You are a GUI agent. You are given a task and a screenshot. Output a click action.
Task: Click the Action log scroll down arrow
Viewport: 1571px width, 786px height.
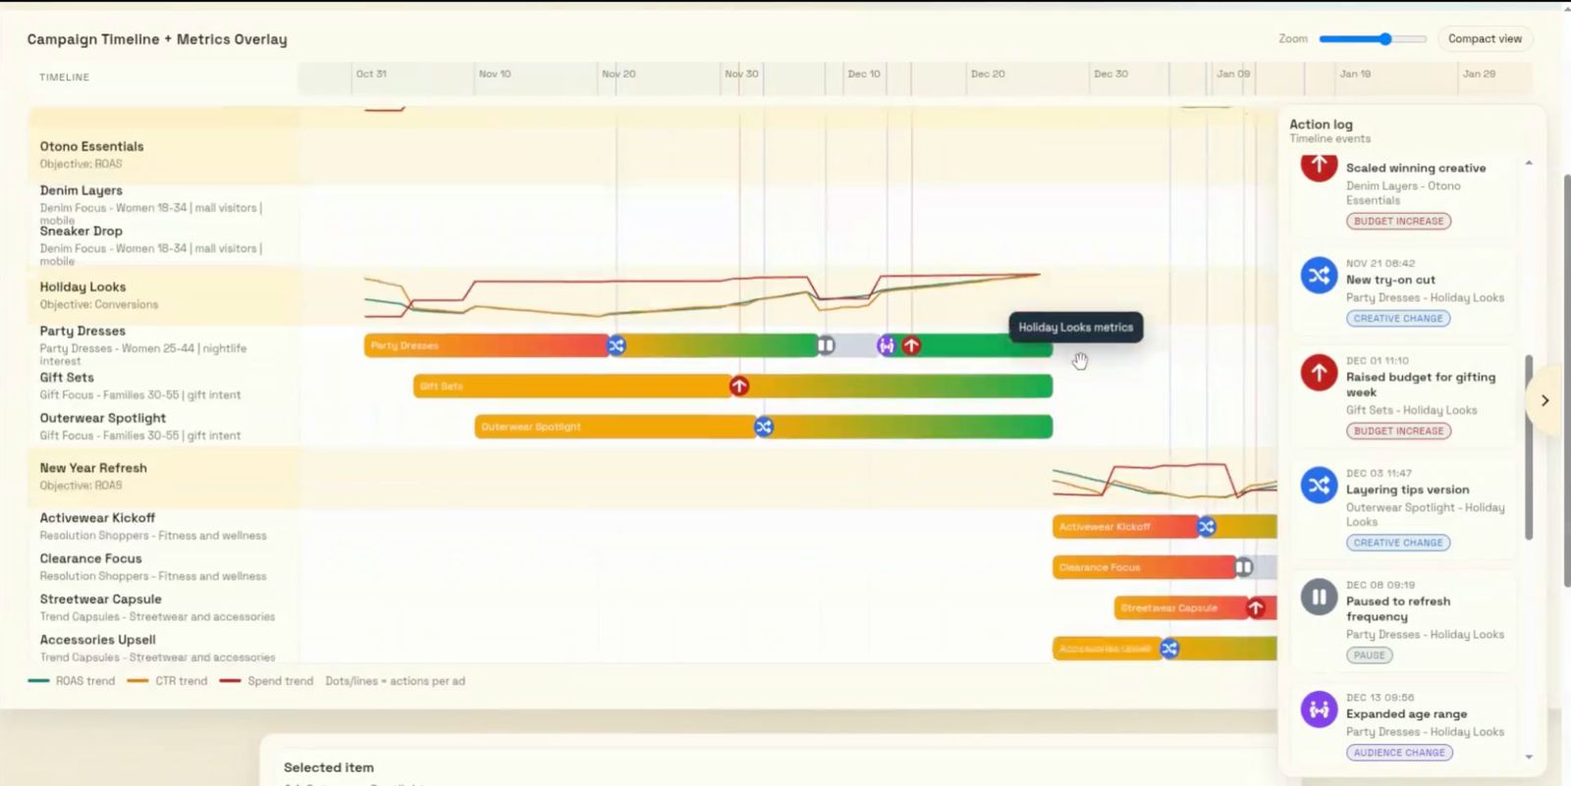pos(1529,758)
